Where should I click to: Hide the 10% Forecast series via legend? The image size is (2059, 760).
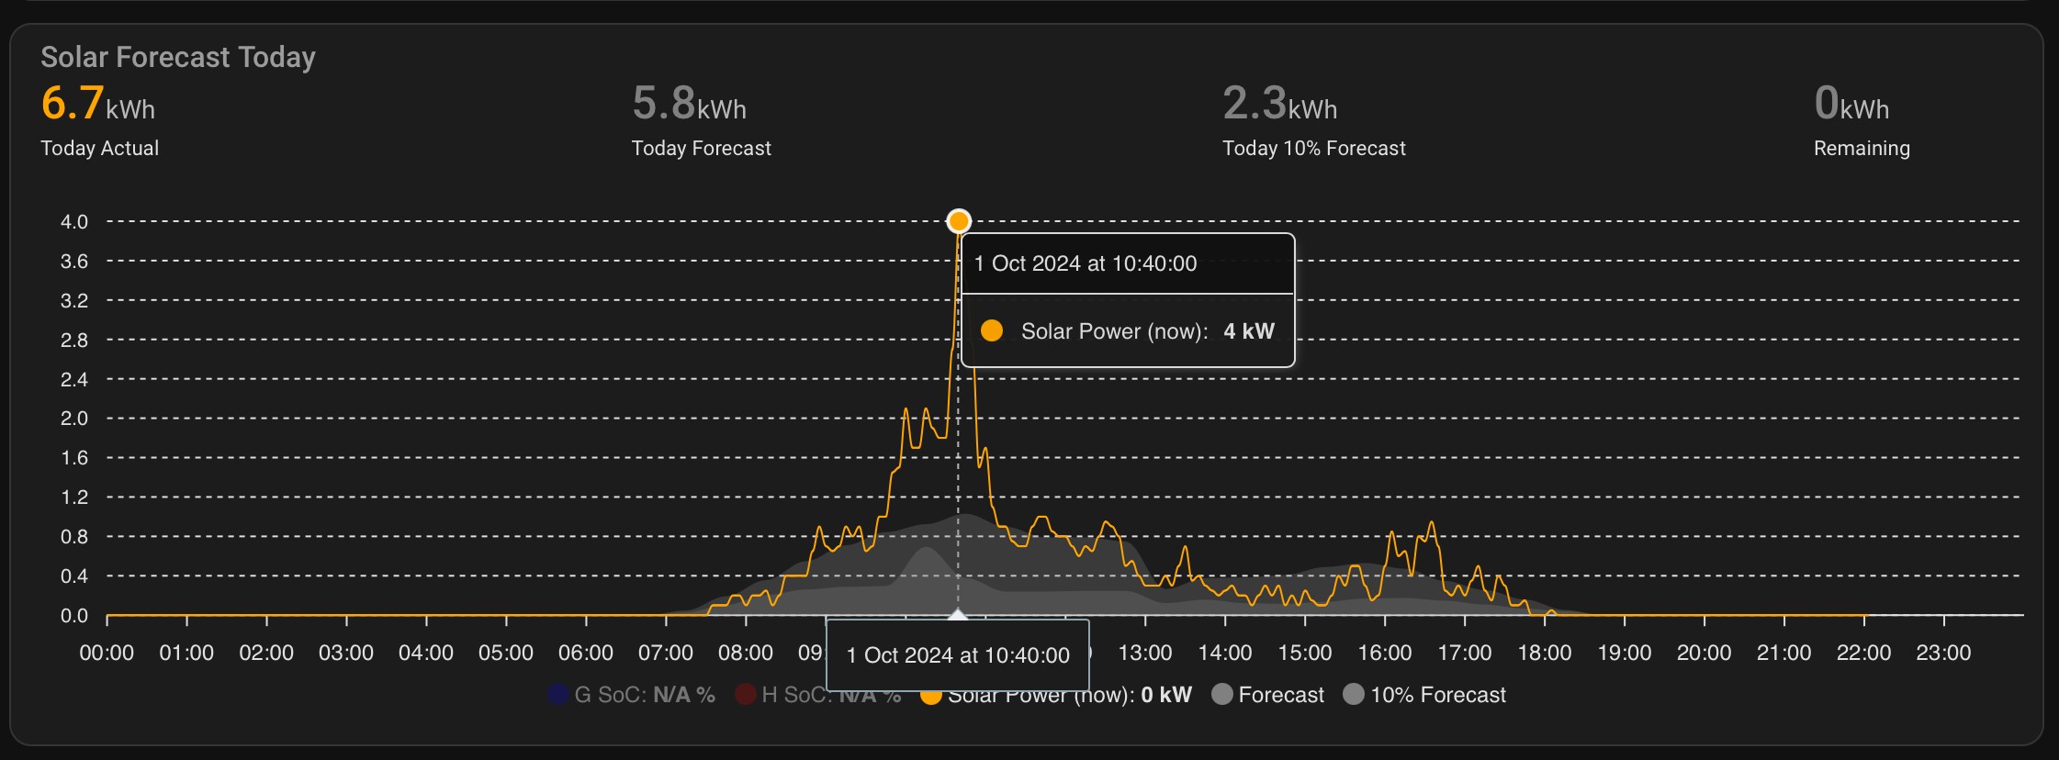(1424, 695)
